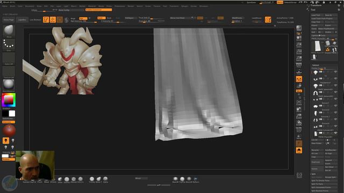344x193 pixels.
Task: Collapse the Tool palette header
Action: tap(313, 10)
